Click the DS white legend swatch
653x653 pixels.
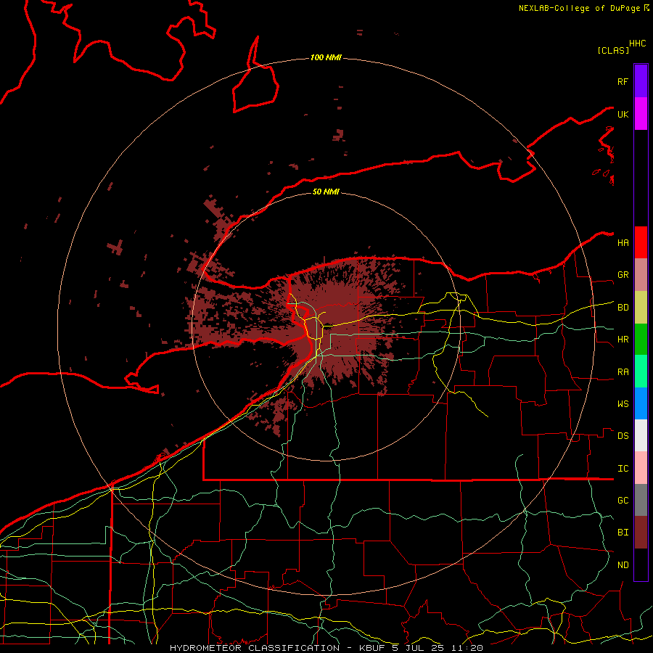pyautogui.click(x=641, y=435)
